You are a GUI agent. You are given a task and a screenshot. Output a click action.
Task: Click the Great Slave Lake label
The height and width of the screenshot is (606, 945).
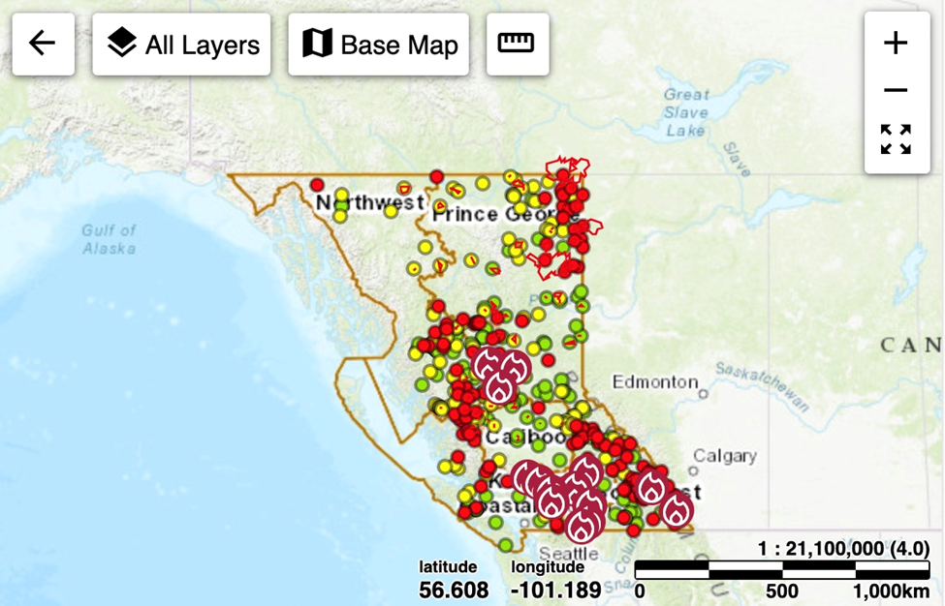pos(686,112)
